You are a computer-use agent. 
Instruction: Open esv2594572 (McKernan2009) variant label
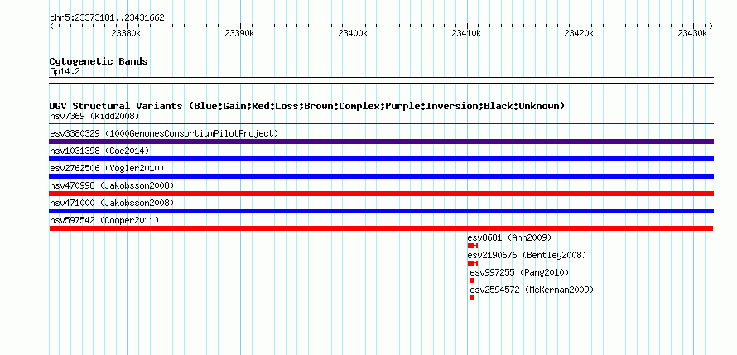pos(532,290)
